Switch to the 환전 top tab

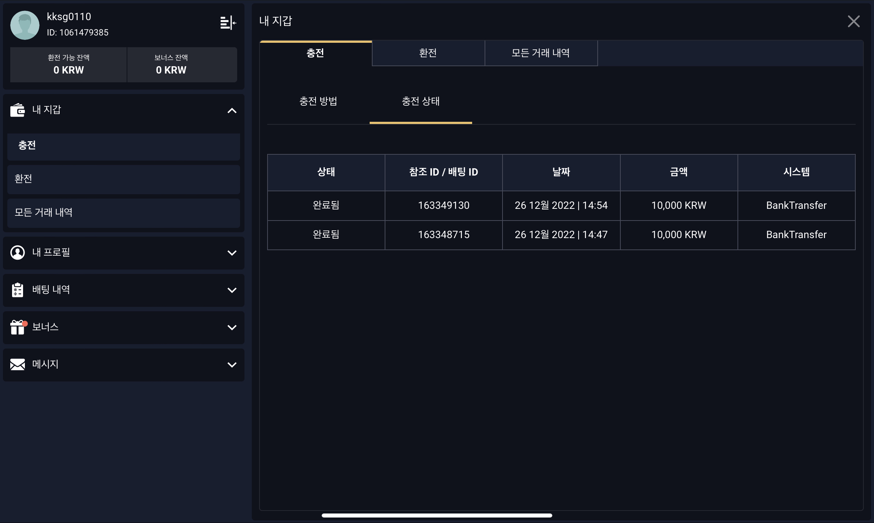(x=428, y=53)
